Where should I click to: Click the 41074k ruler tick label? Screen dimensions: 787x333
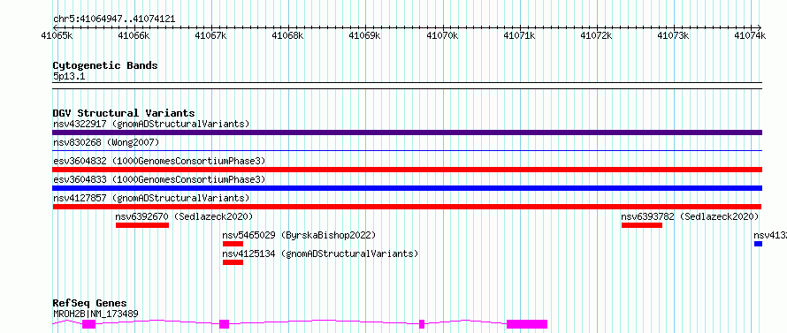tap(751, 35)
